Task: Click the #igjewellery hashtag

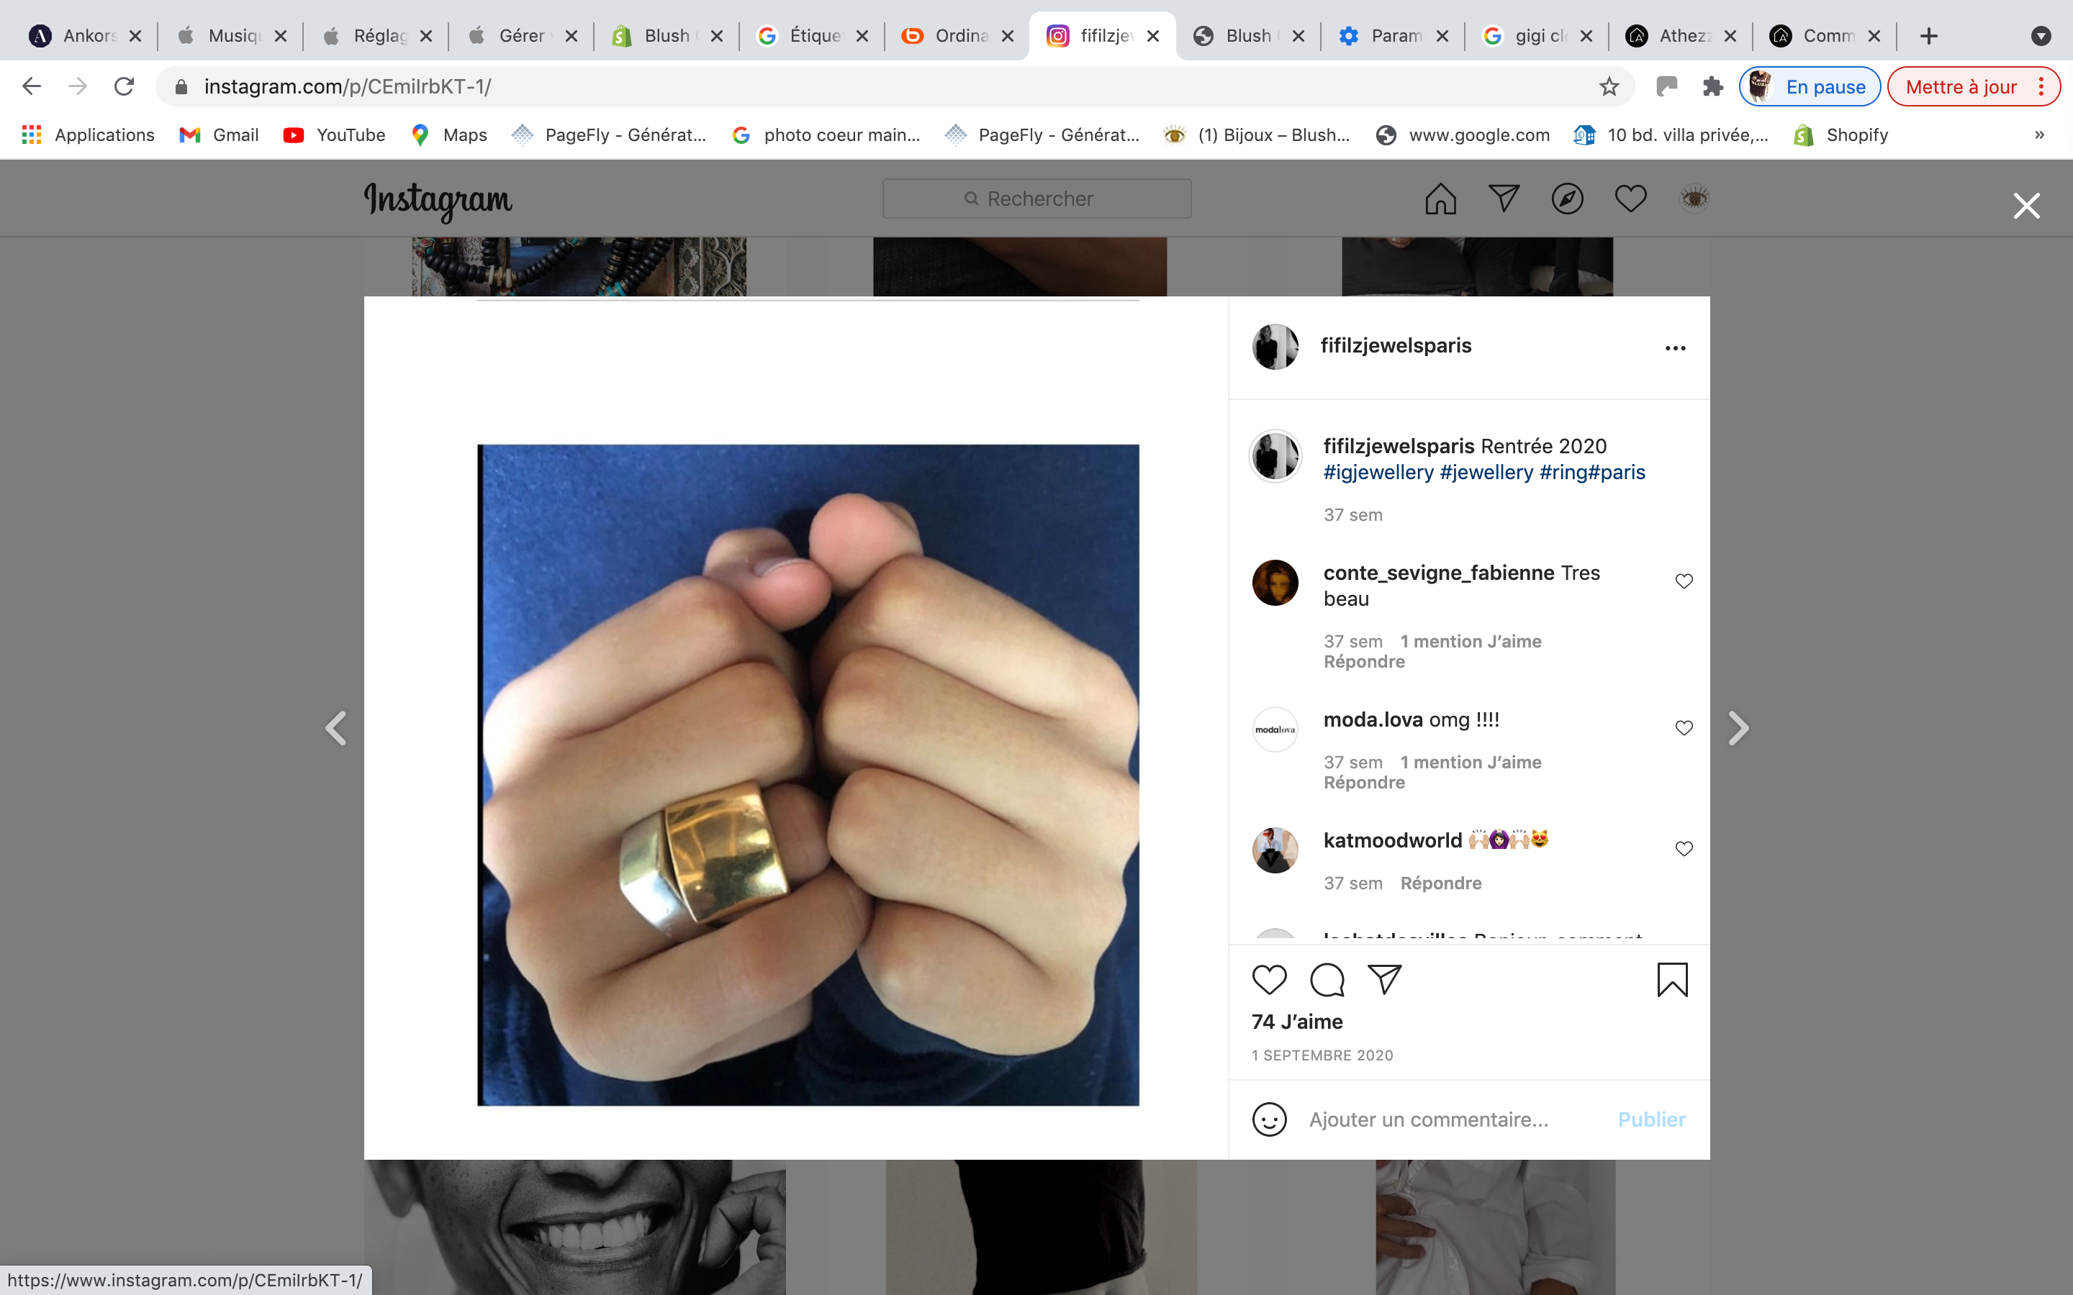Action: pyautogui.click(x=1378, y=473)
